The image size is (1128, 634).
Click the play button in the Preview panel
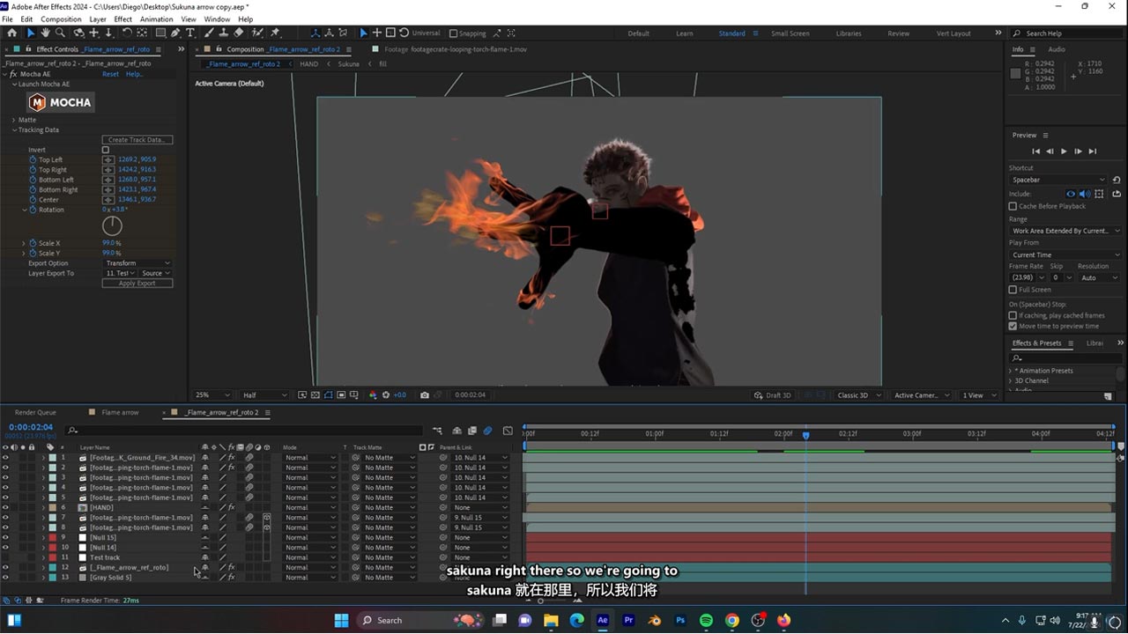1064,151
